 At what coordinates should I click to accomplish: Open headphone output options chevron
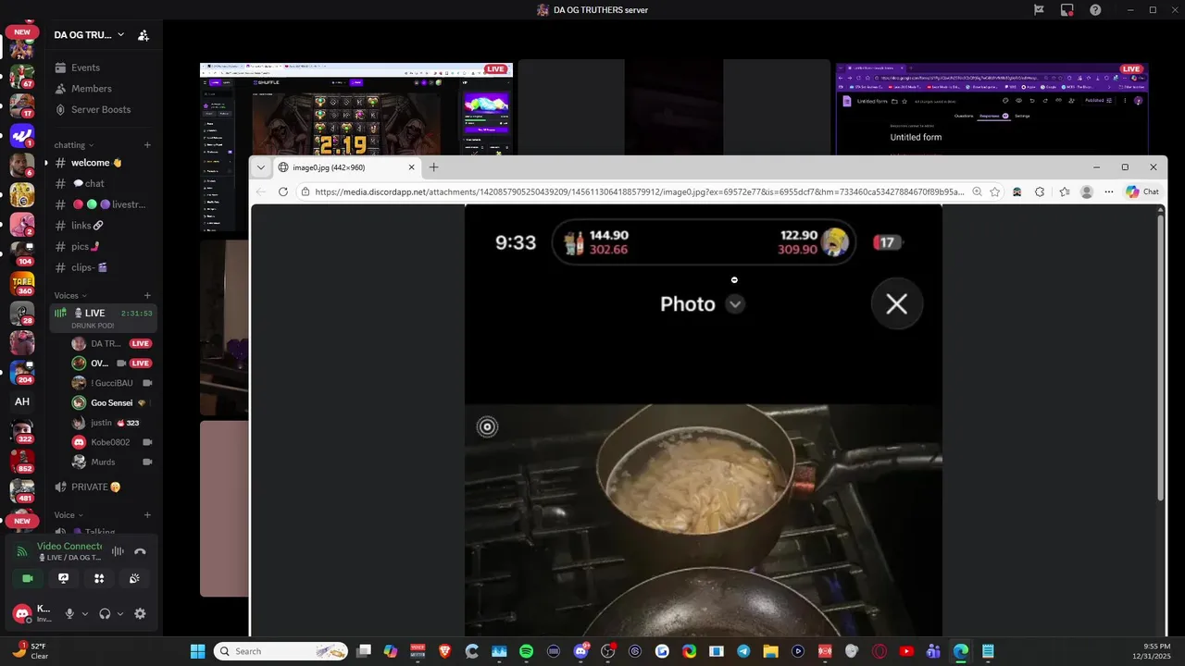(x=120, y=613)
